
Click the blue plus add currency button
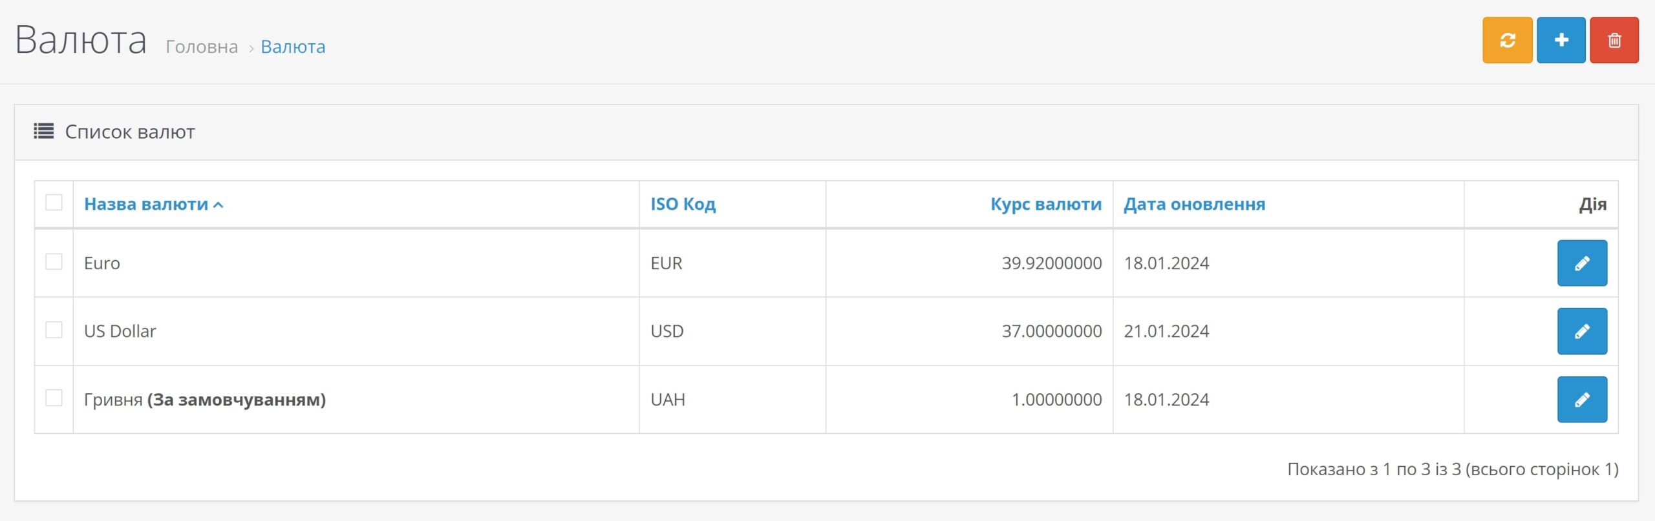(x=1561, y=40)
